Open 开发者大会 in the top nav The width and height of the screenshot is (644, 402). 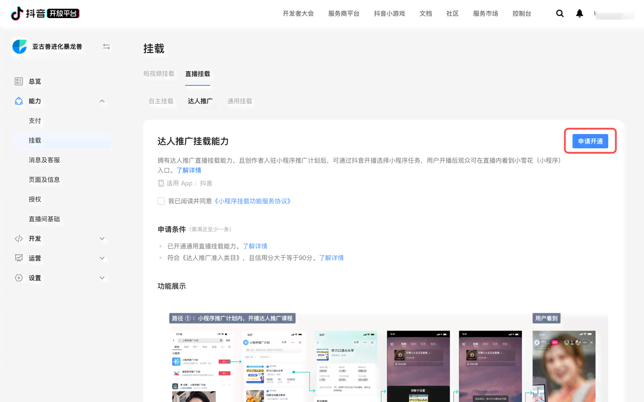click(298, 14)
